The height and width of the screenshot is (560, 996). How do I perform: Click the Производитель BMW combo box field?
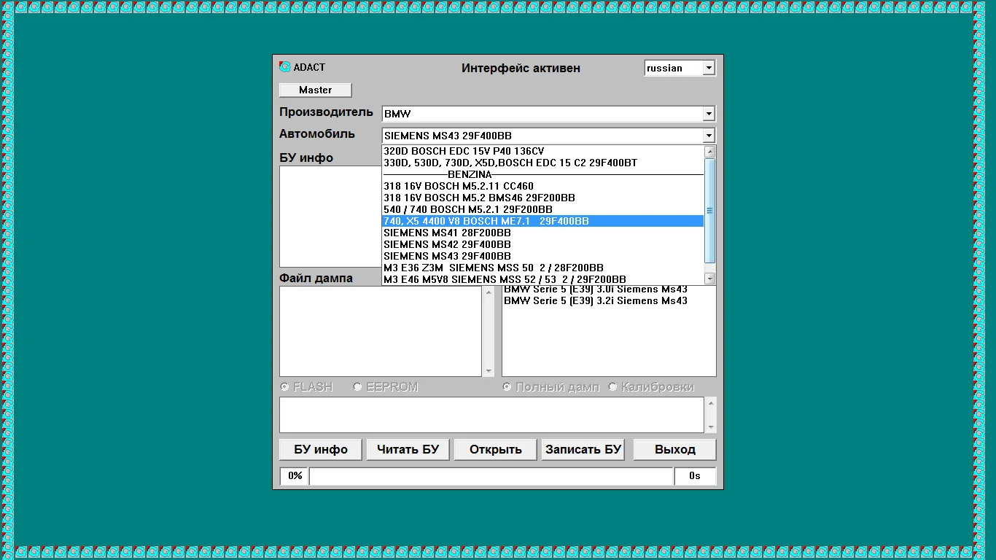pos(542,114)
